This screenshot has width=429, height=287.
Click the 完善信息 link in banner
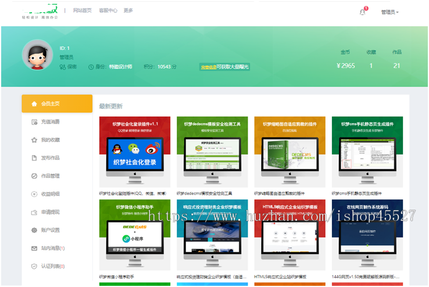pos(209,67)
